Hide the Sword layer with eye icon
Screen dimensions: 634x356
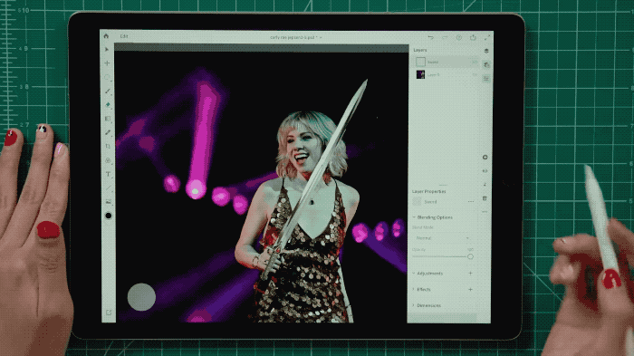pyautogui.click(x=475, y=62)
